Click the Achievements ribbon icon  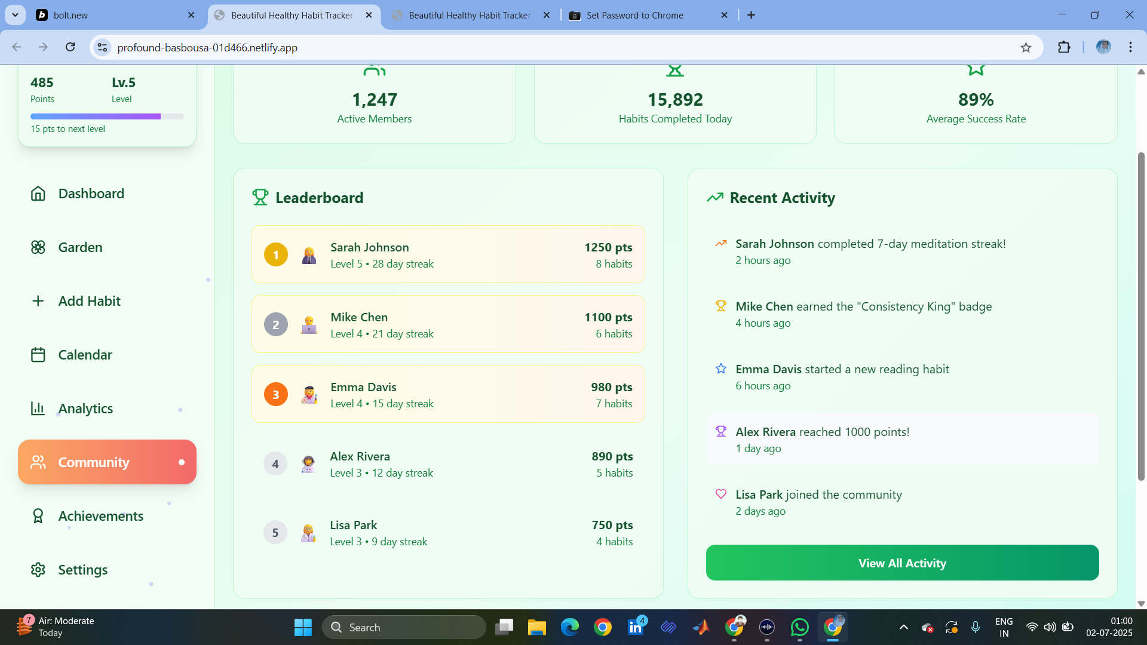(38, 516)
